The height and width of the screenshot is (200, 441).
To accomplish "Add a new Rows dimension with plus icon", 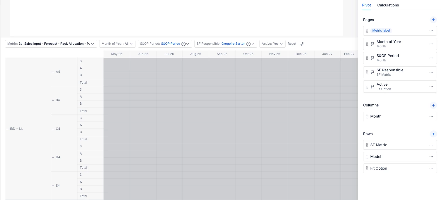I will [x=433, y=134].
